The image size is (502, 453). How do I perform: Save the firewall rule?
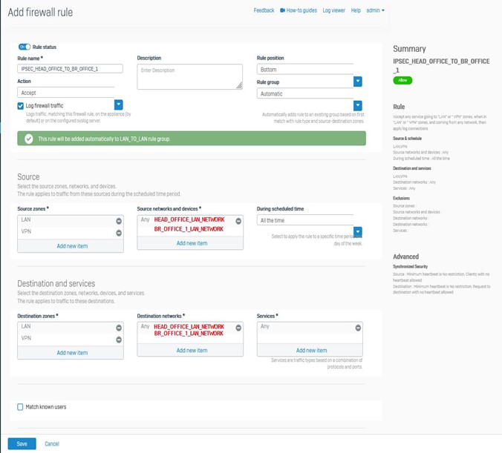(x=22, y=443)
